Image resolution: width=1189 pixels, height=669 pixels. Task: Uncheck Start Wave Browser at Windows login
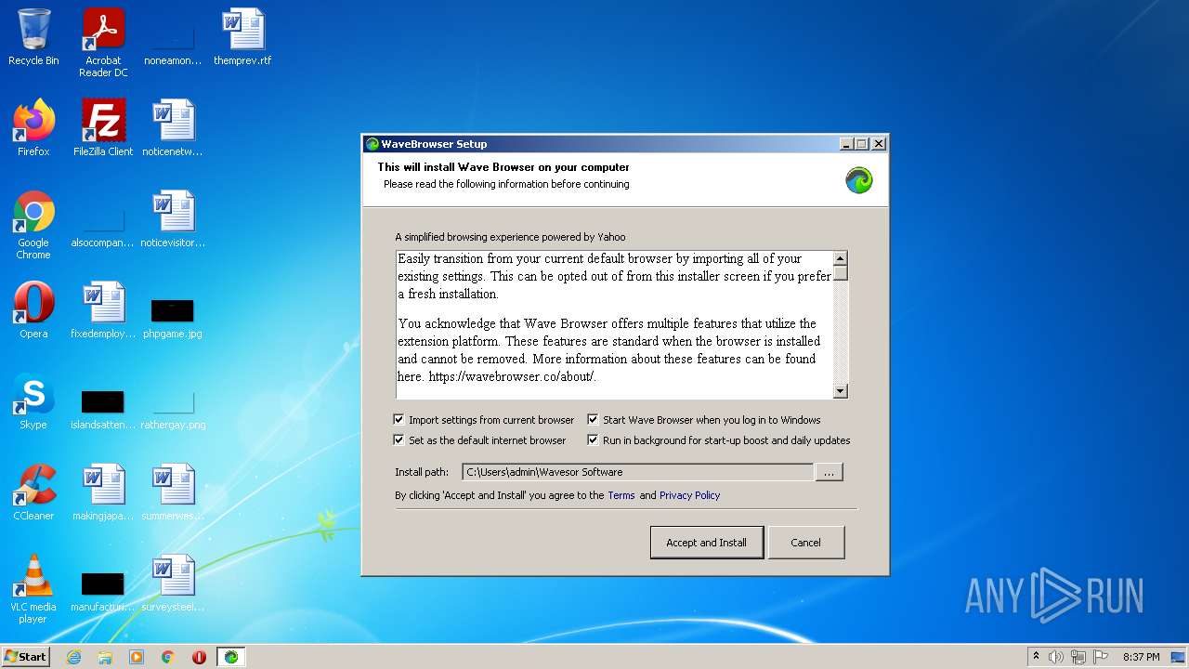pyautogui.click(x=593, y=420)
